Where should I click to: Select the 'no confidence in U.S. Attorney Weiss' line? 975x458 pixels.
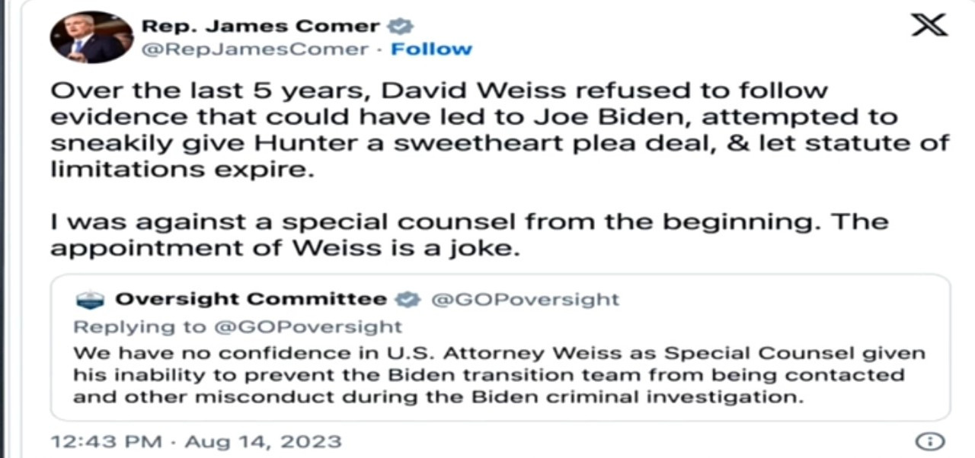[x=499, y=353]
